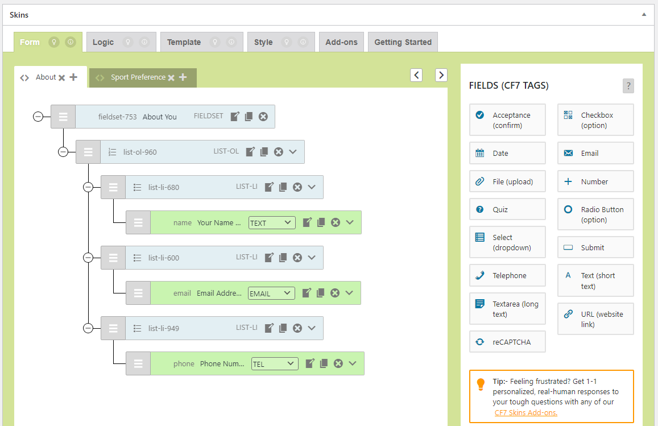The image size is (658, 426).
Task: Switch to the Logic tab
Action: 103,42
